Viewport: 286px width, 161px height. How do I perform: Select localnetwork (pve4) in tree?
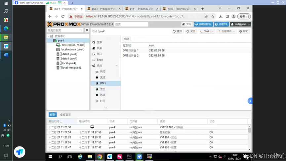click(70, 49)
